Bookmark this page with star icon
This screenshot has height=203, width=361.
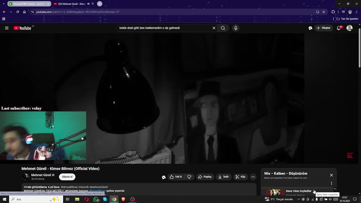point(324,12)
